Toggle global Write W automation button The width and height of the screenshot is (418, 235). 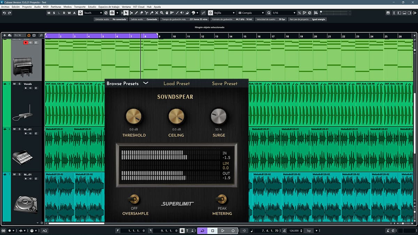[69, 13]
